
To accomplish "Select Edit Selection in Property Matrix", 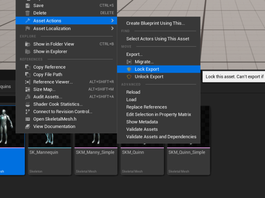I will coord(158,114).
